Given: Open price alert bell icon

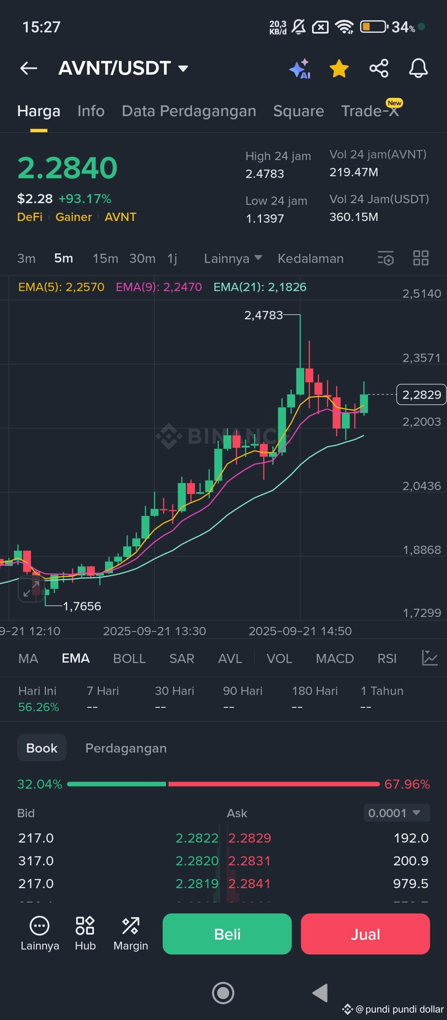Looking at the screenshot, I should (x=418, y=68).
